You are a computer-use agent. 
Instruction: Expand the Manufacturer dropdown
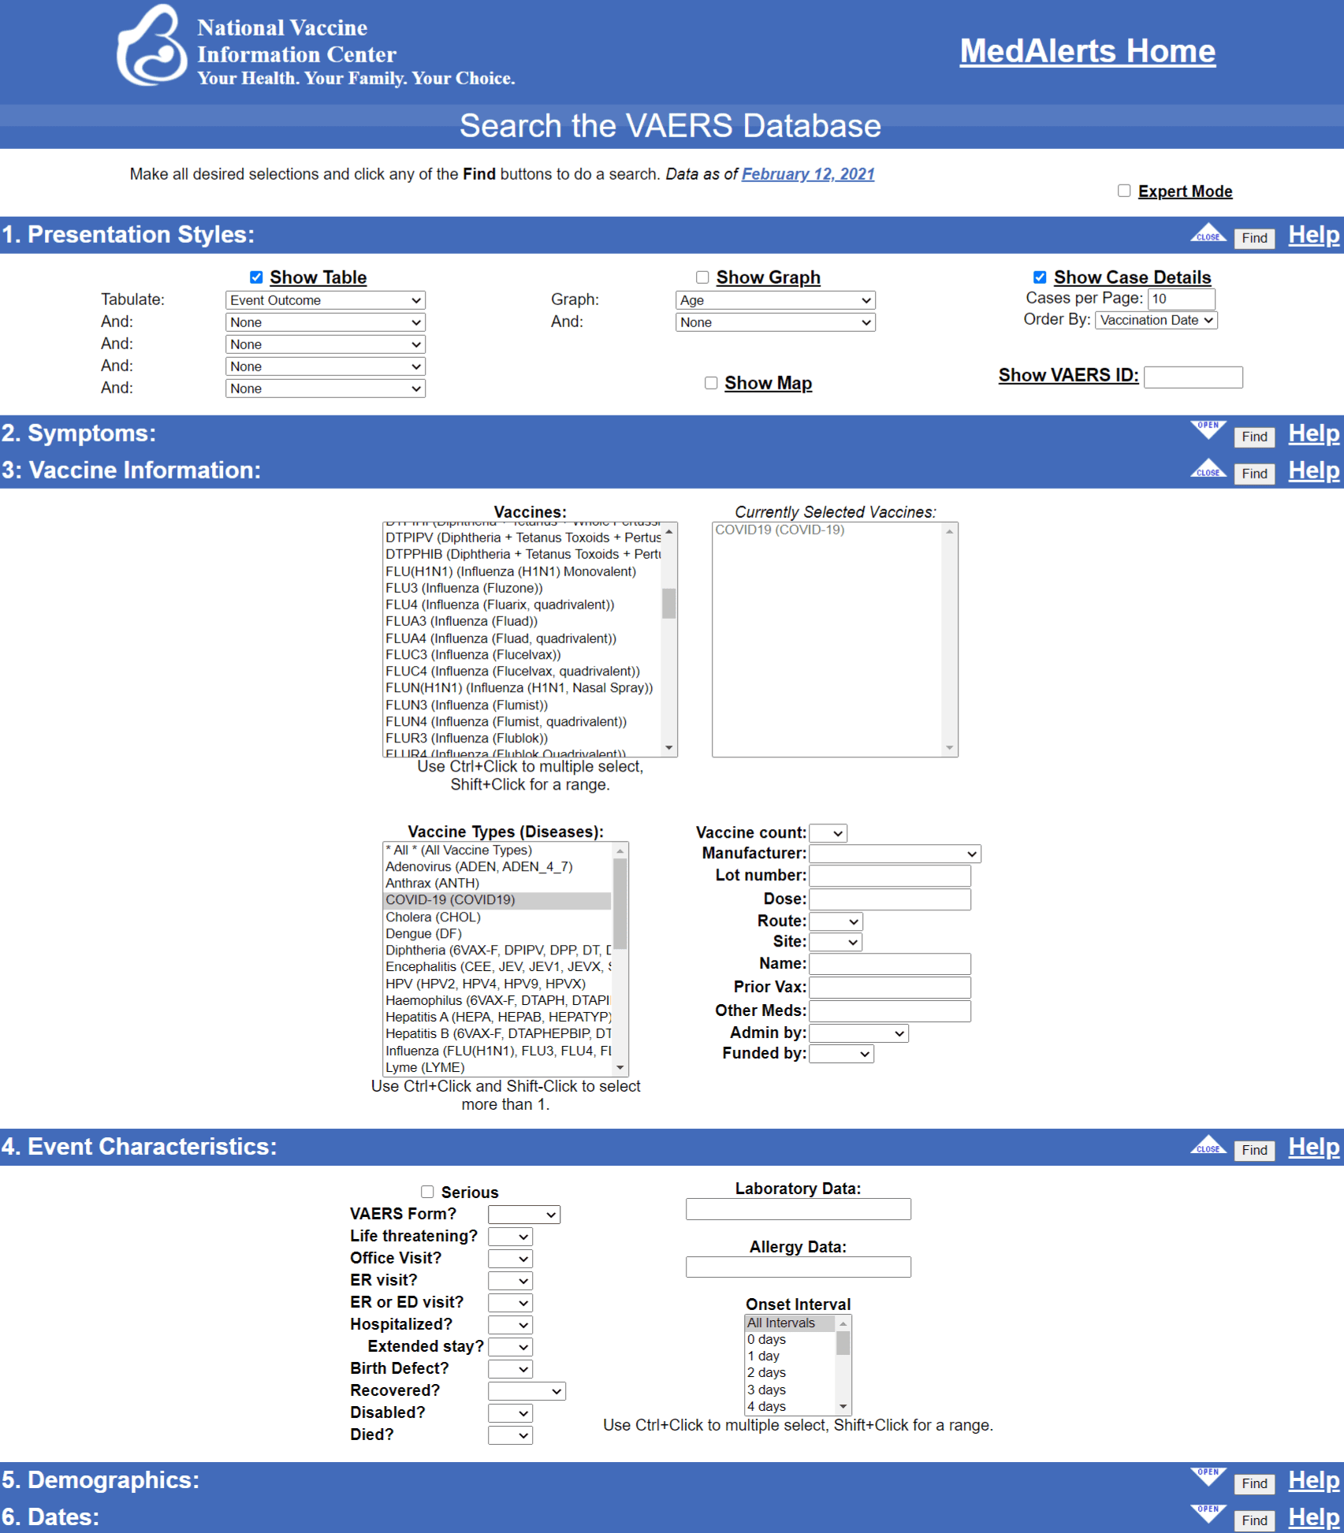(x=895, y=854)
